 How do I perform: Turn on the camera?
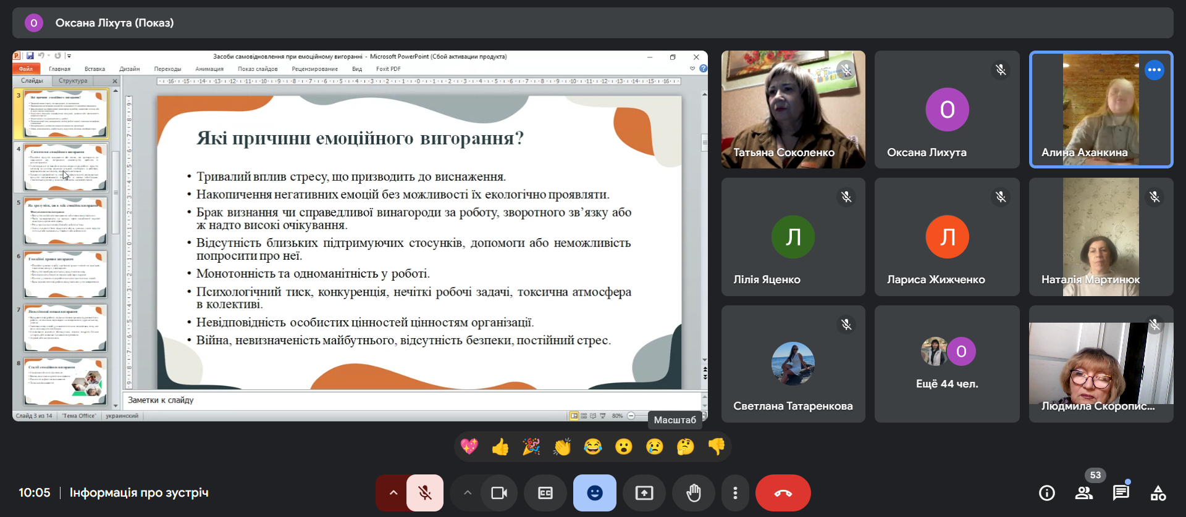(x=499, y=493)
